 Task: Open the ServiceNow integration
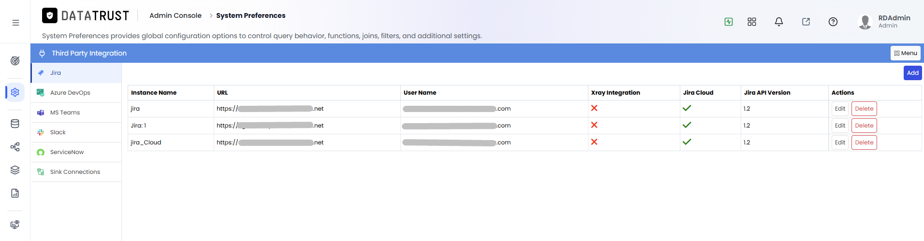(x=76, y=152)
